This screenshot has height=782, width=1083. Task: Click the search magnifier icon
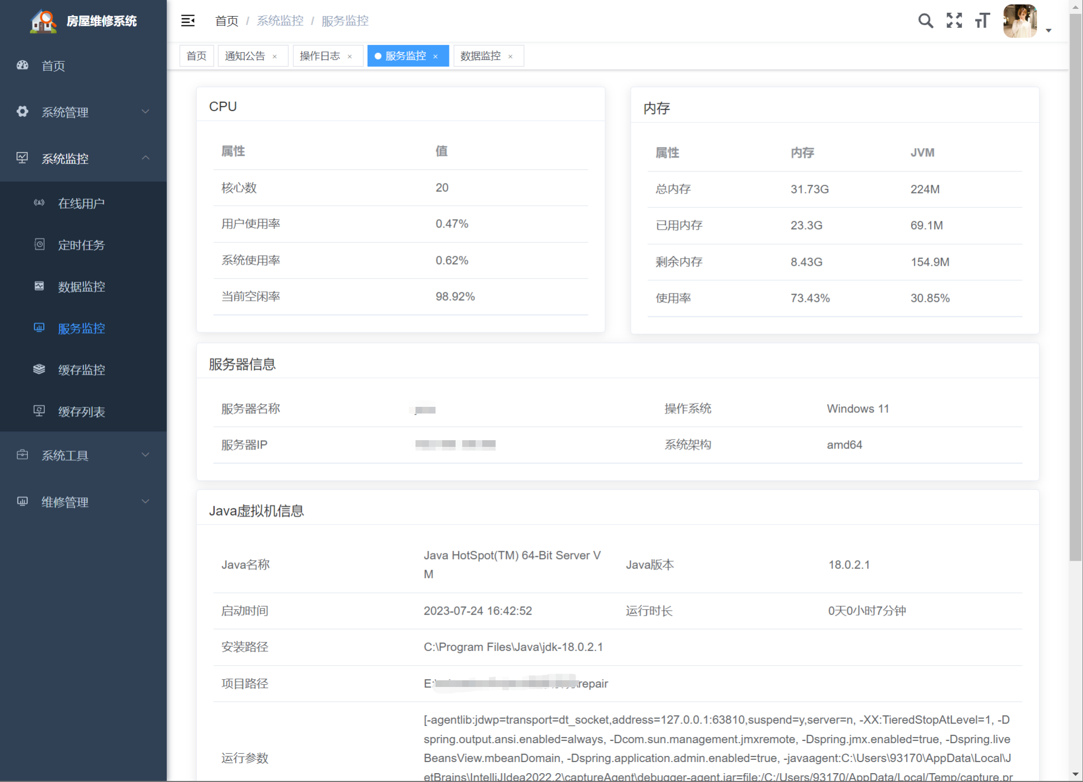coord(925,21)
